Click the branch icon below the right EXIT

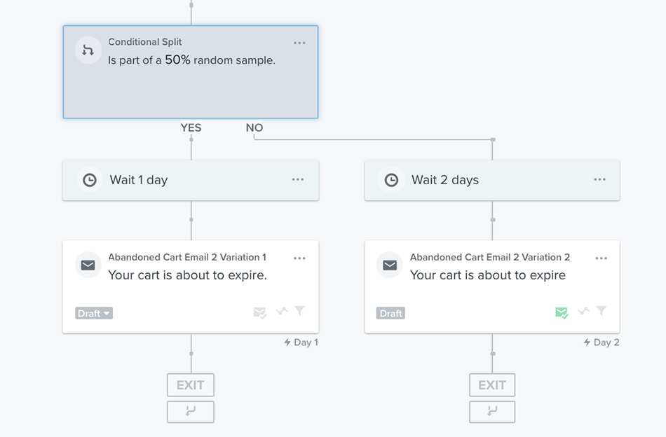(491, 412)
